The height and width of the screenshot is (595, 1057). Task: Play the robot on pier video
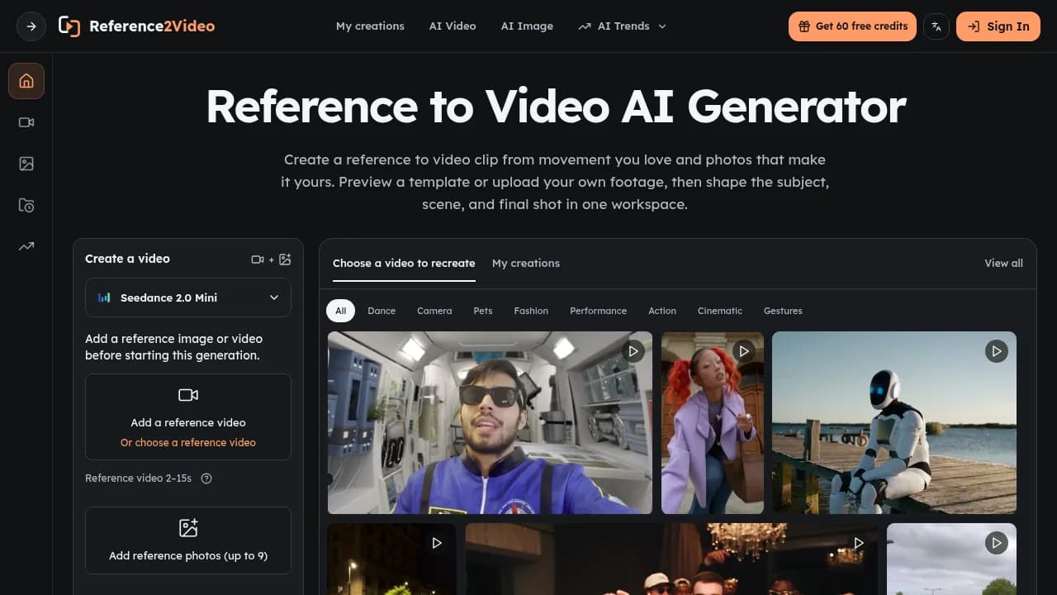point(997,351)
